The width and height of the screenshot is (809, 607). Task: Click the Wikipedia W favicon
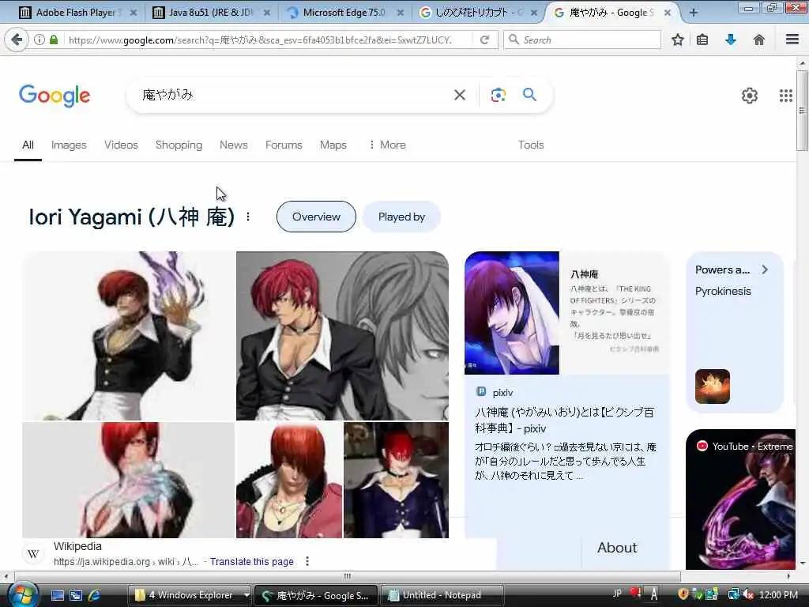point(33,554)
